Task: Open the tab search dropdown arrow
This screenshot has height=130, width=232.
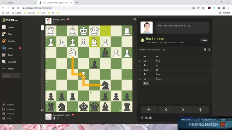Action: (208, 2)
